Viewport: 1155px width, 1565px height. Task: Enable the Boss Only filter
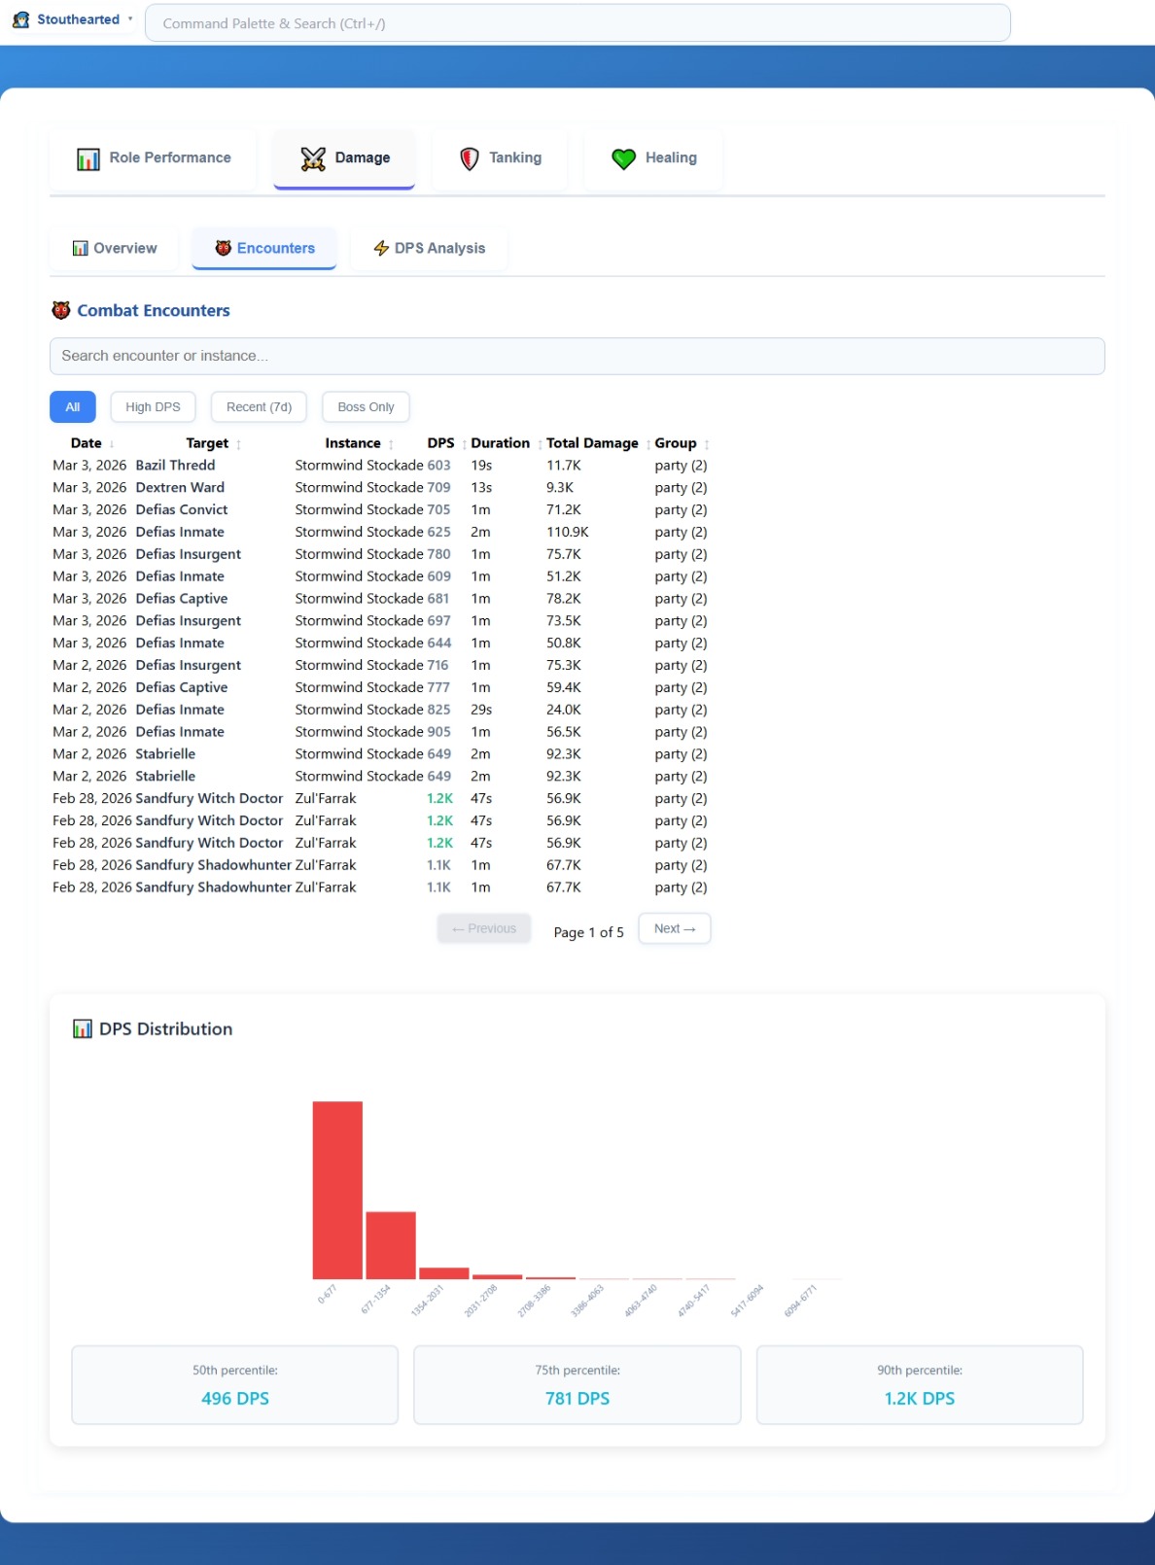366,407
